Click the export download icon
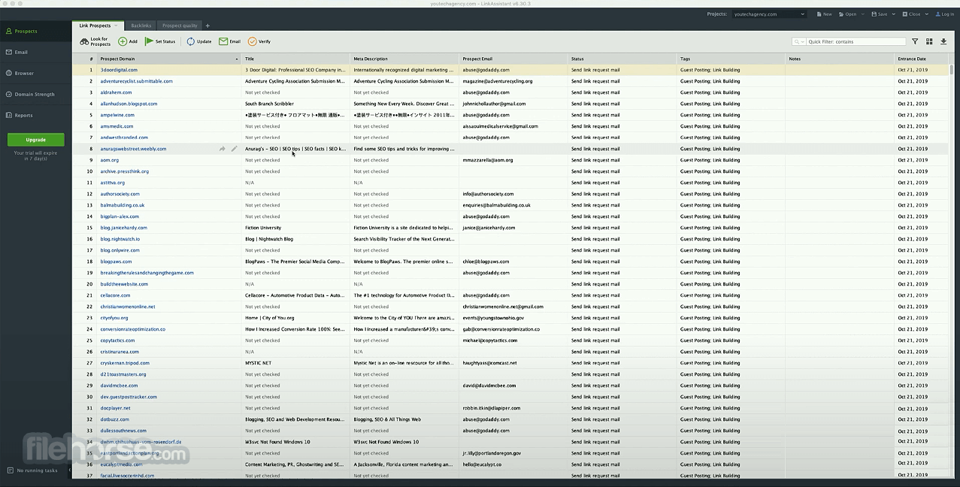The width and height of the screenshot is (960, 487). pos(943,42)
